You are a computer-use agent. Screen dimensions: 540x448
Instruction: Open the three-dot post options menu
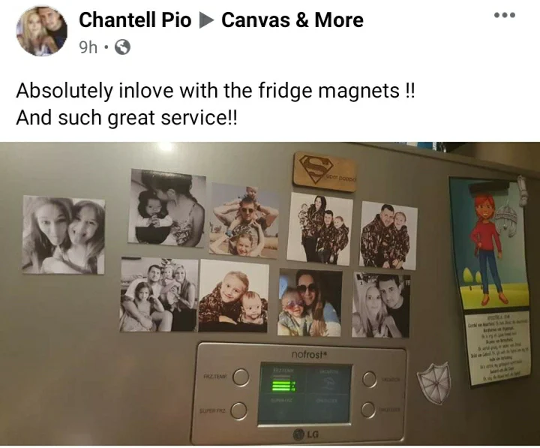tap(505, 15)
